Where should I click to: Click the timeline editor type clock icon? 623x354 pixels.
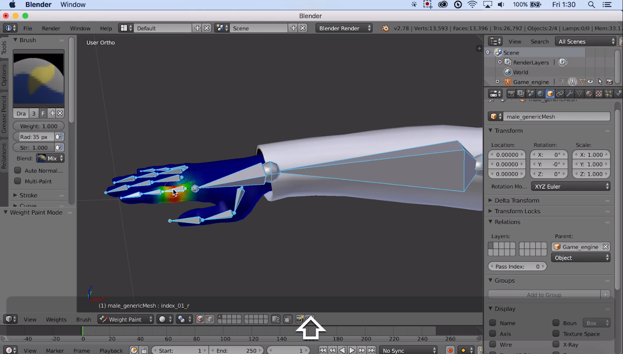coord(11,350)
